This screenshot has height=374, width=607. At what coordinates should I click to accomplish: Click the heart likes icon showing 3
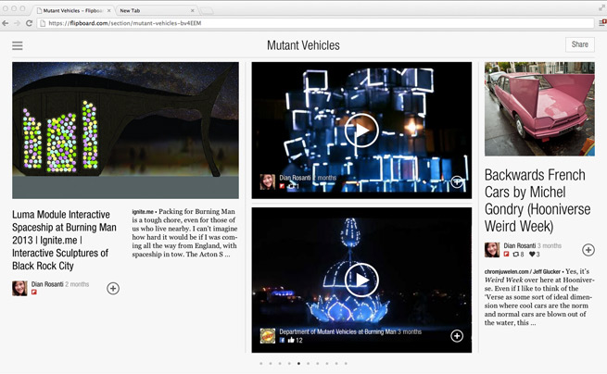pyautogui.click(x=532, y=254)
